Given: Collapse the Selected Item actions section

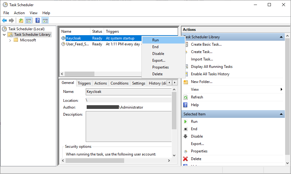Looking at the screenshot, I should (281, 114).
